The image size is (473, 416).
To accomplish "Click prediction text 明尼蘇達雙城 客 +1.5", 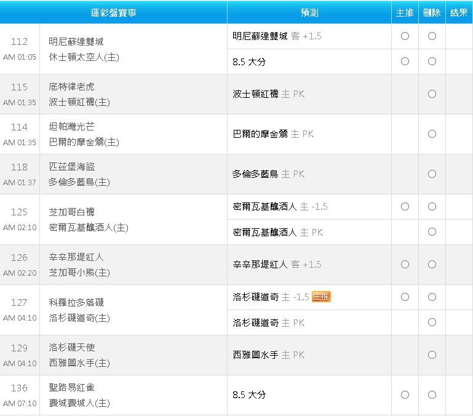I will pyautogui.click(x=277, y=36).
